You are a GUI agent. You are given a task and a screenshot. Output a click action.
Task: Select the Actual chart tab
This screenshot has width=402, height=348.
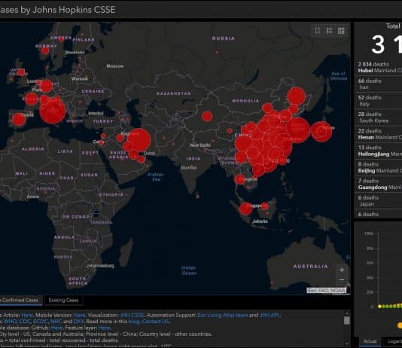click(x=370, y=341)
